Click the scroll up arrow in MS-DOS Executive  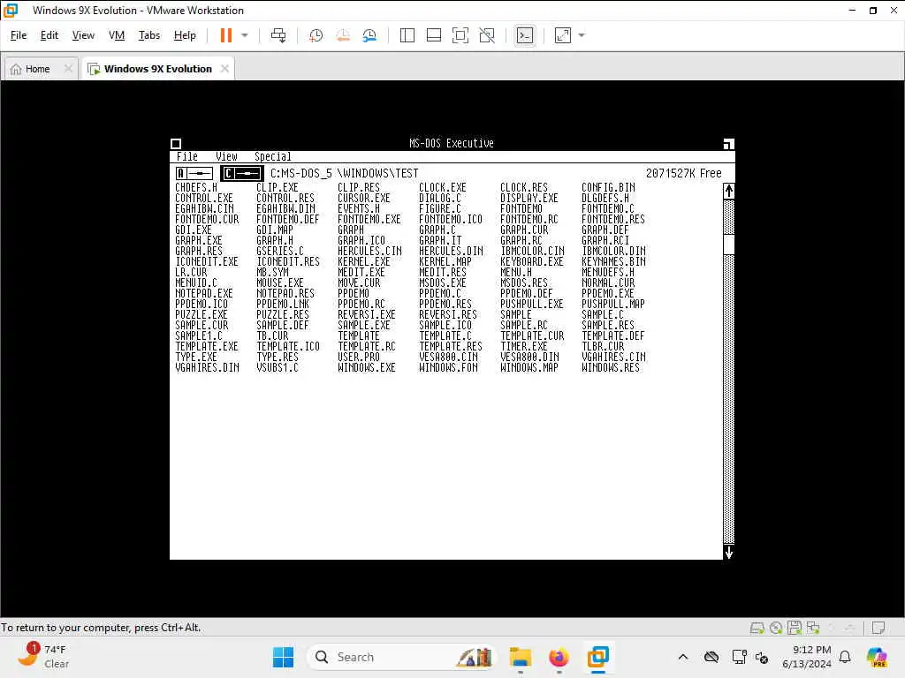pyautogui.click(x=728, y=191)
